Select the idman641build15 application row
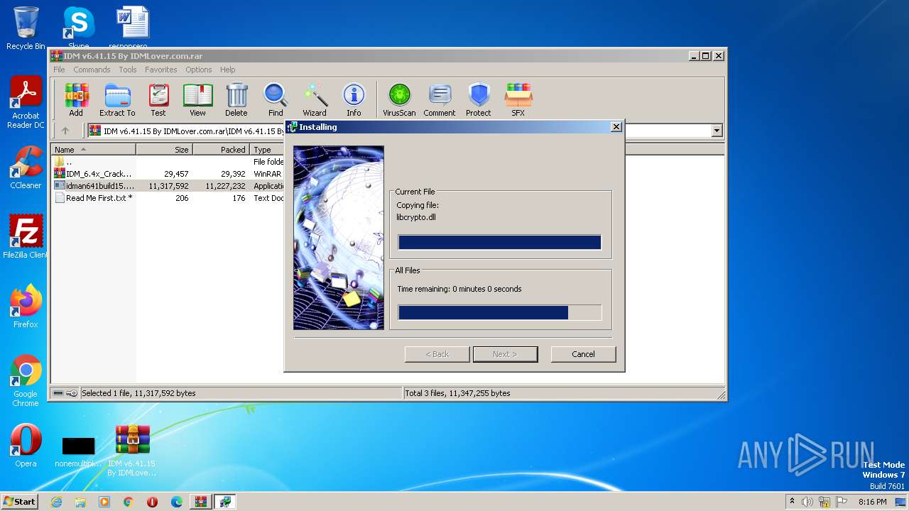Screen dimensions: 909x511 (168, 186)
